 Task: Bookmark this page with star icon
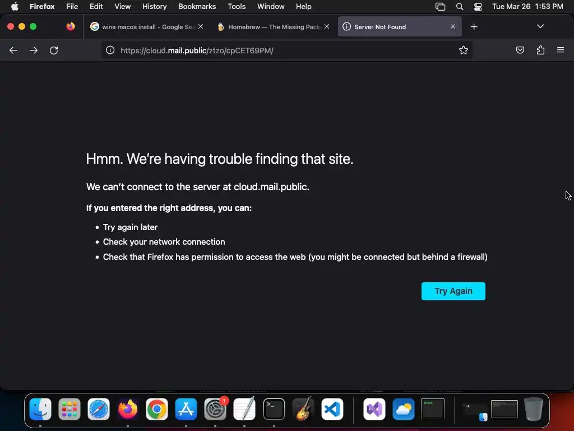tap(464, 50)
